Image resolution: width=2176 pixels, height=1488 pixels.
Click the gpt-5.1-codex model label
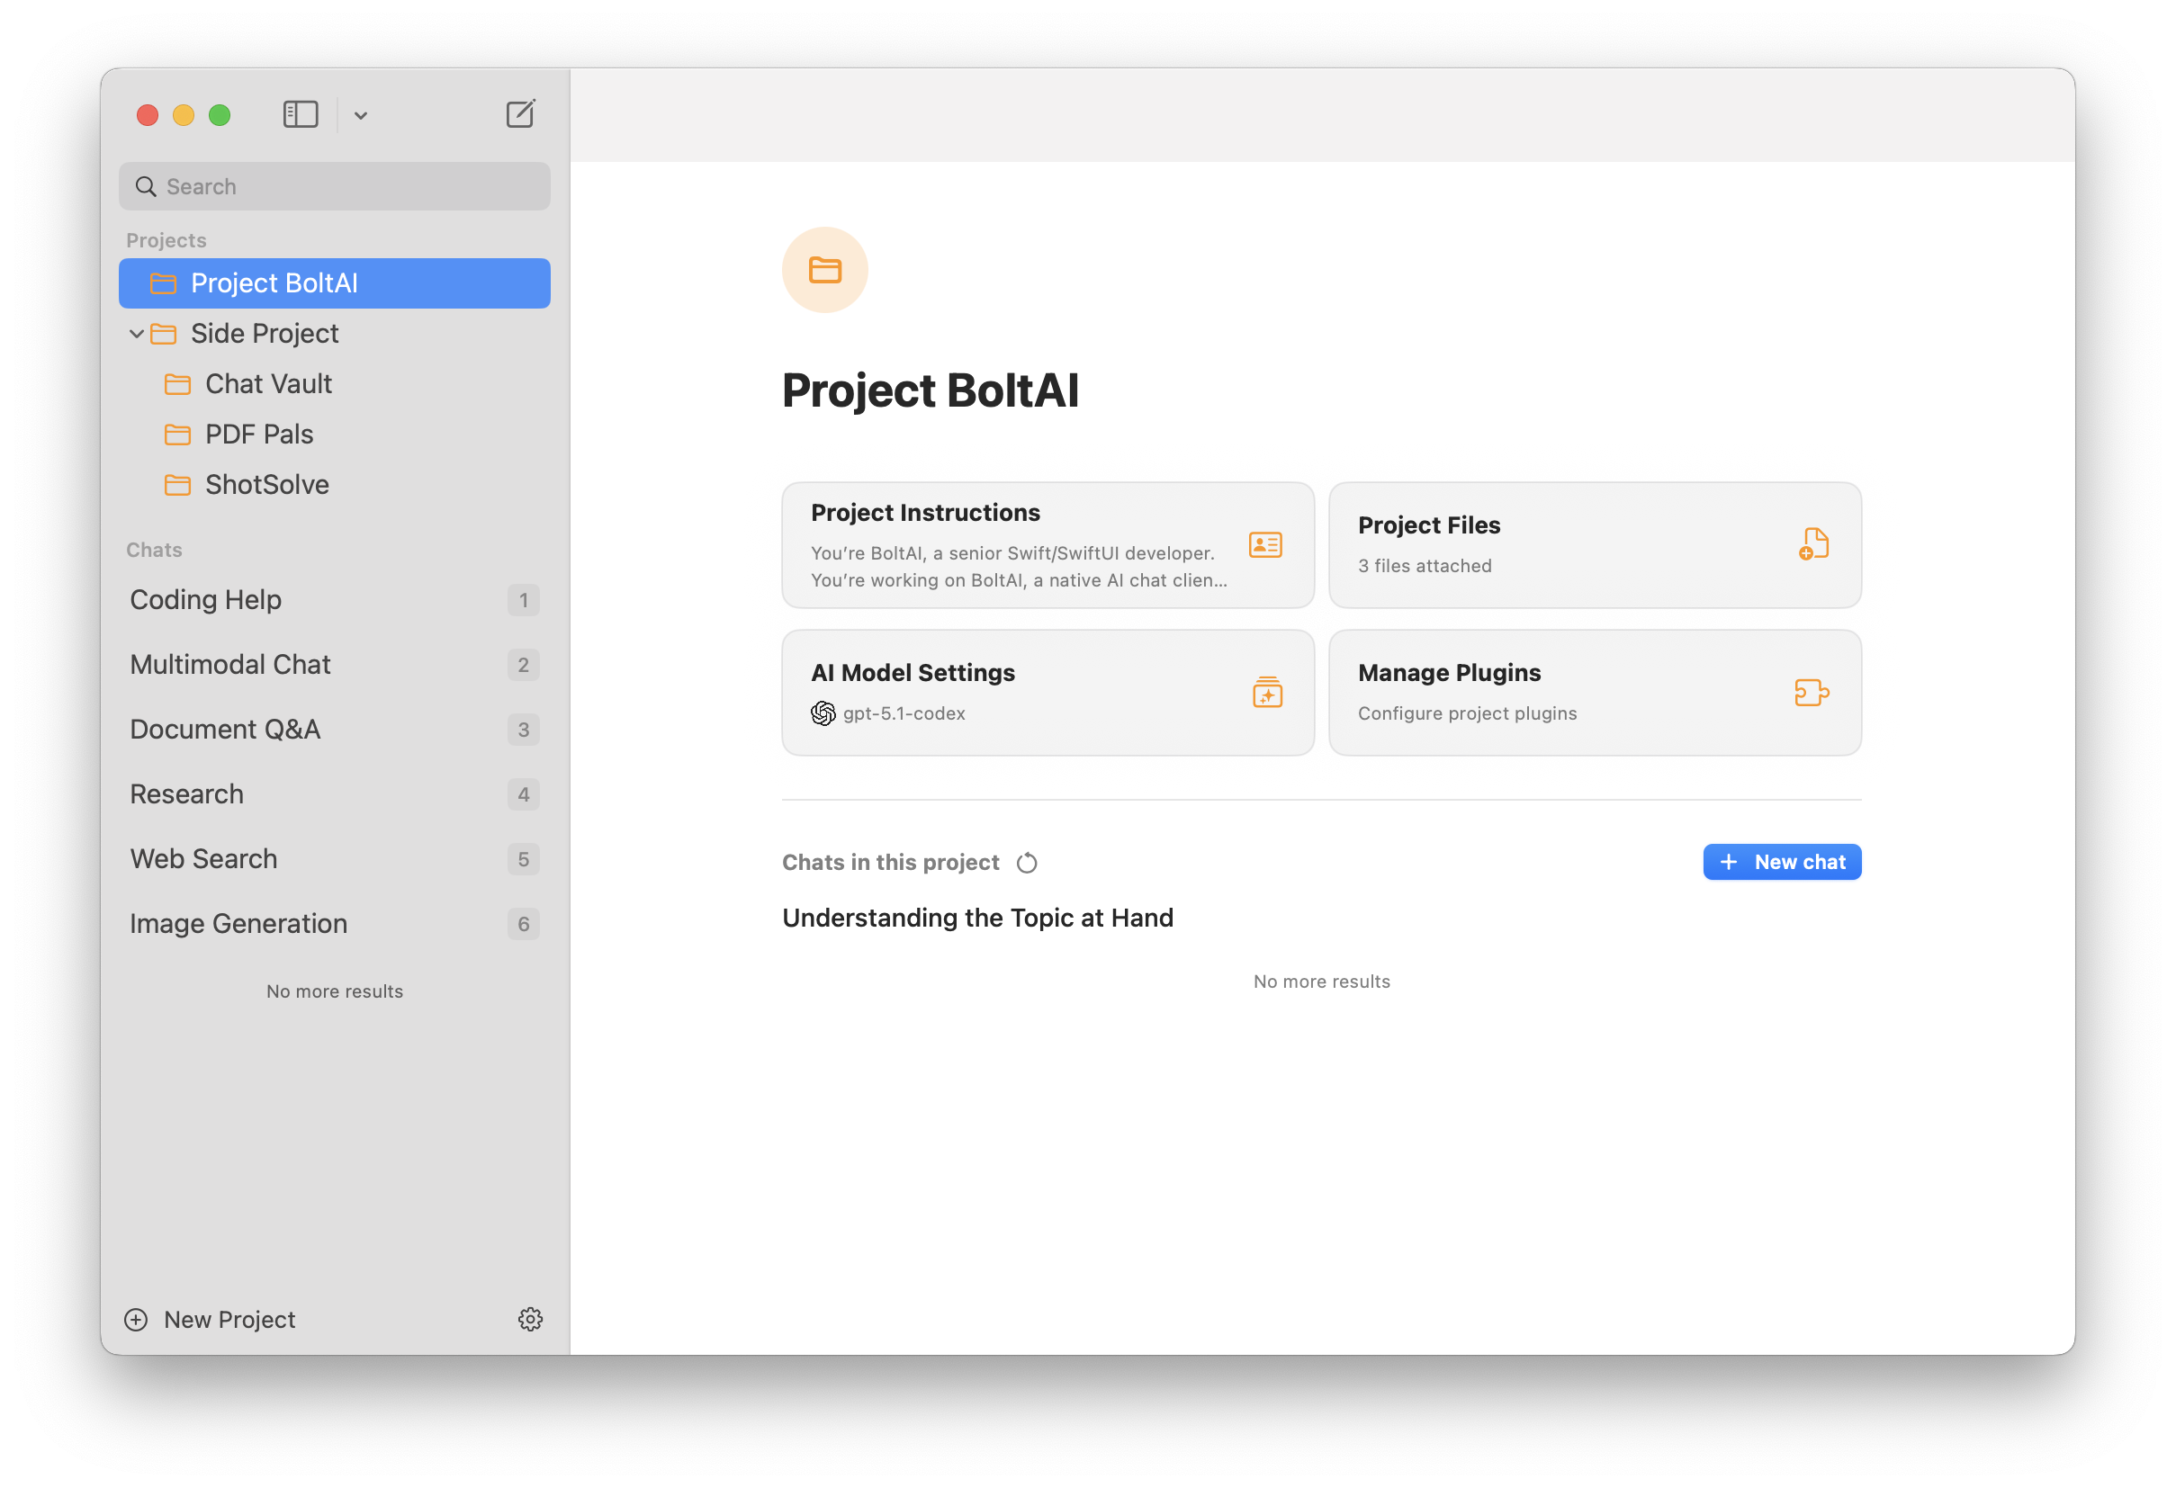click(903, 713)
